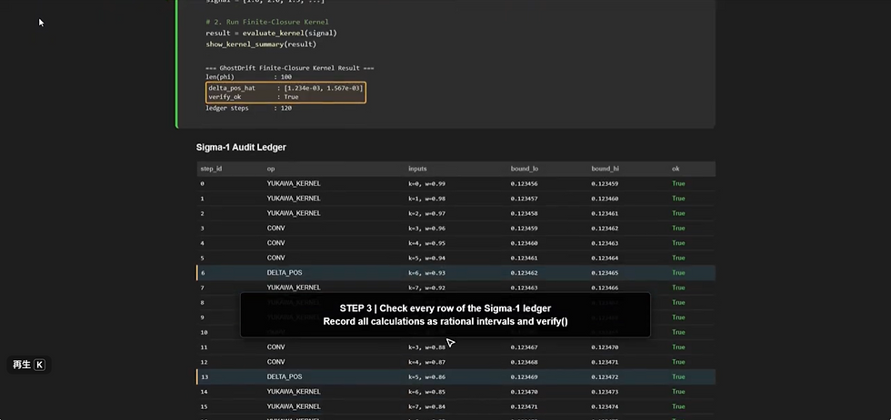Click bound_lo value 0.123456 in step 0
The width and height of the screenshot is (891, 420).
point(524,183)
